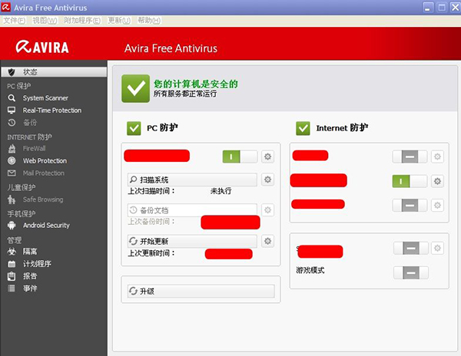Open Web Protection text in sidebar
The image size is (461, 356).
45,161
